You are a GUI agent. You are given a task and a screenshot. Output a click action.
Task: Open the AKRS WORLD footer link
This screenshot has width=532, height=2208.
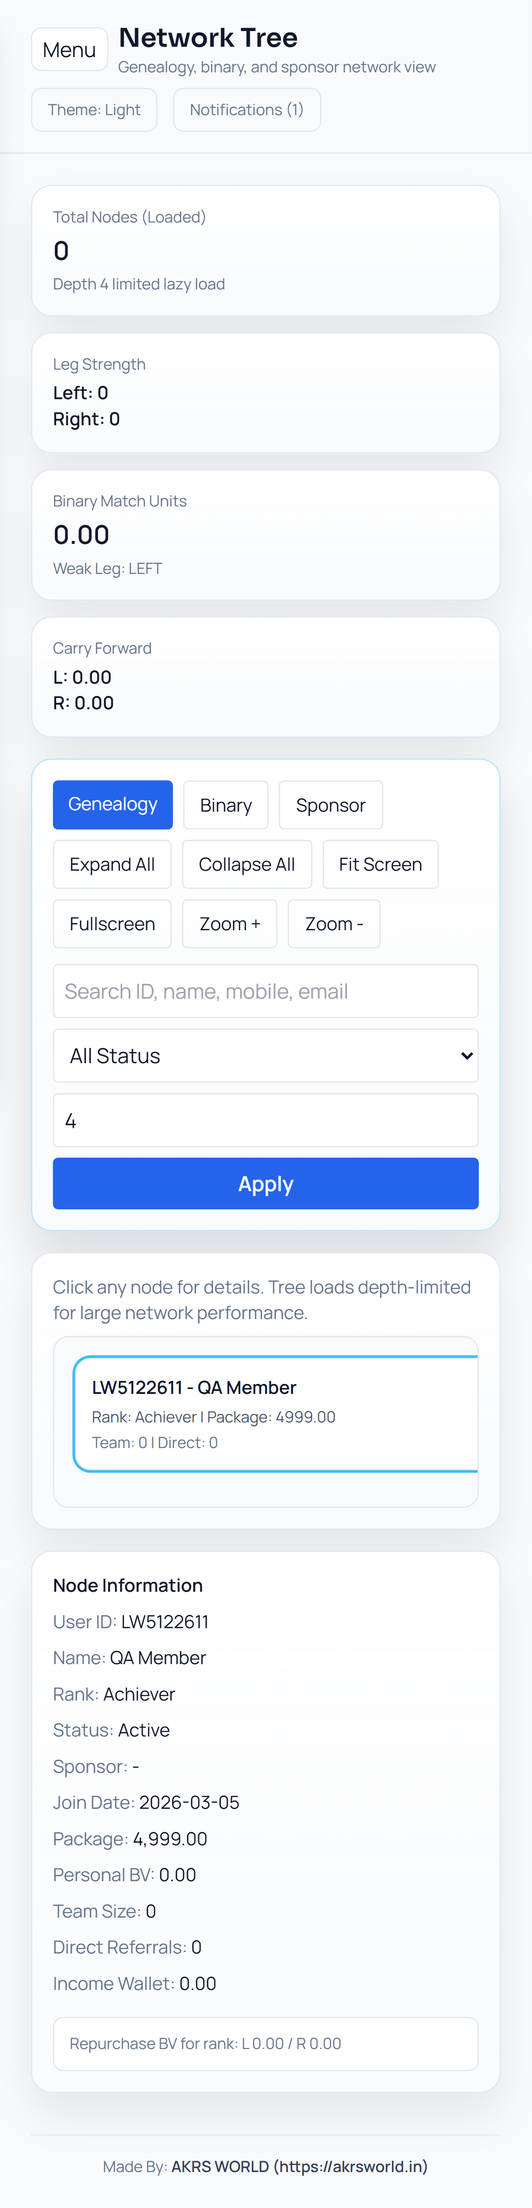(299, 2166)
